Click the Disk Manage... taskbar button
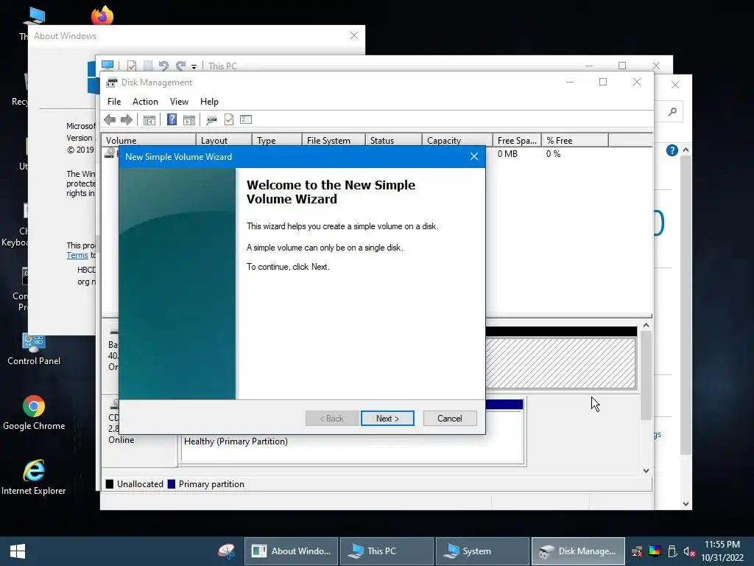Image resolution: width=754 pixels, height=566 pixels. click(x=577, y=551)
